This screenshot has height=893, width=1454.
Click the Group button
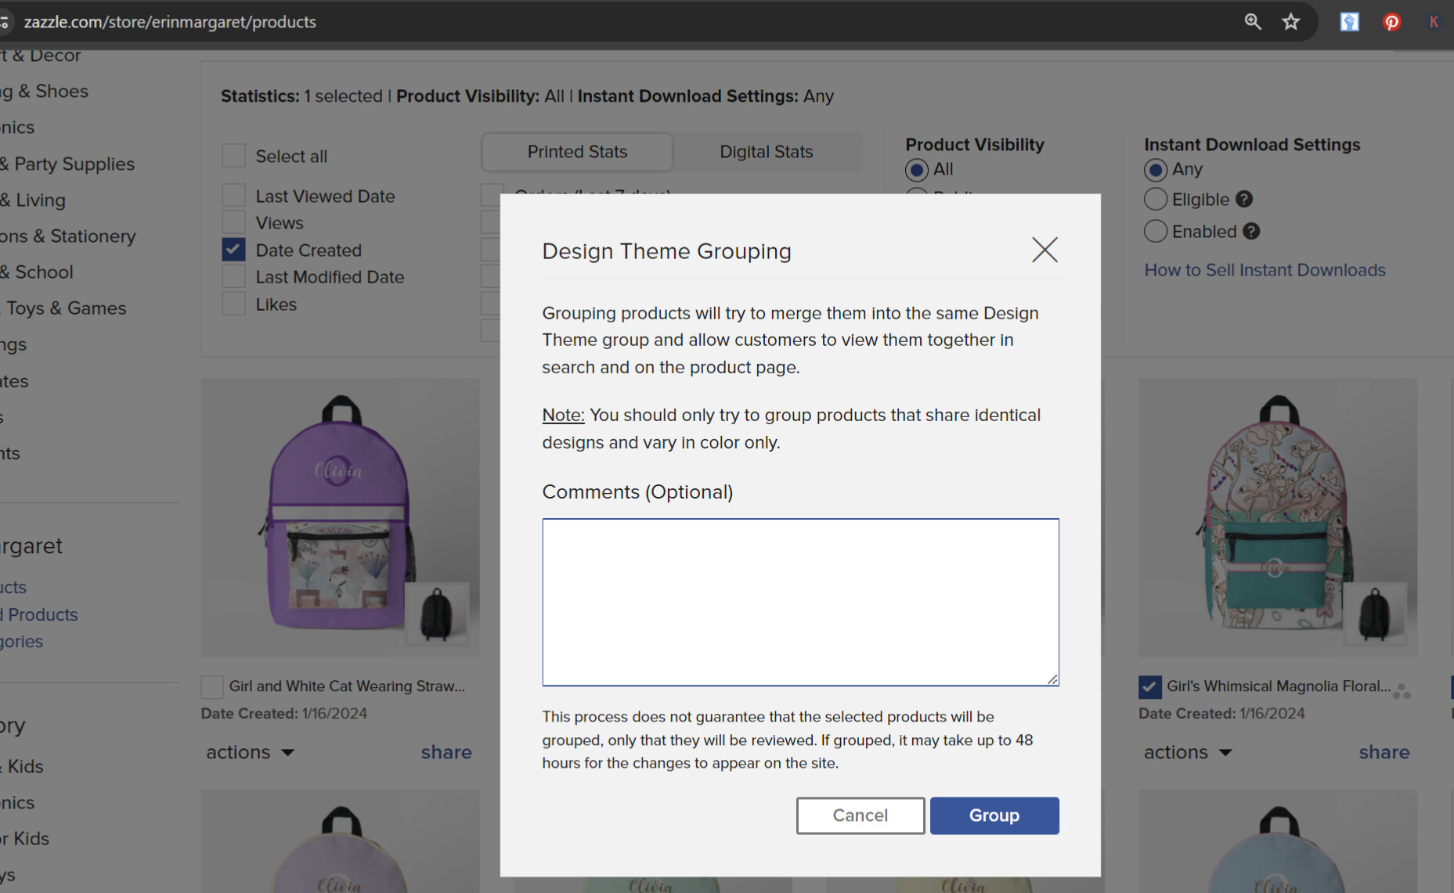click(x=994, y=816)
